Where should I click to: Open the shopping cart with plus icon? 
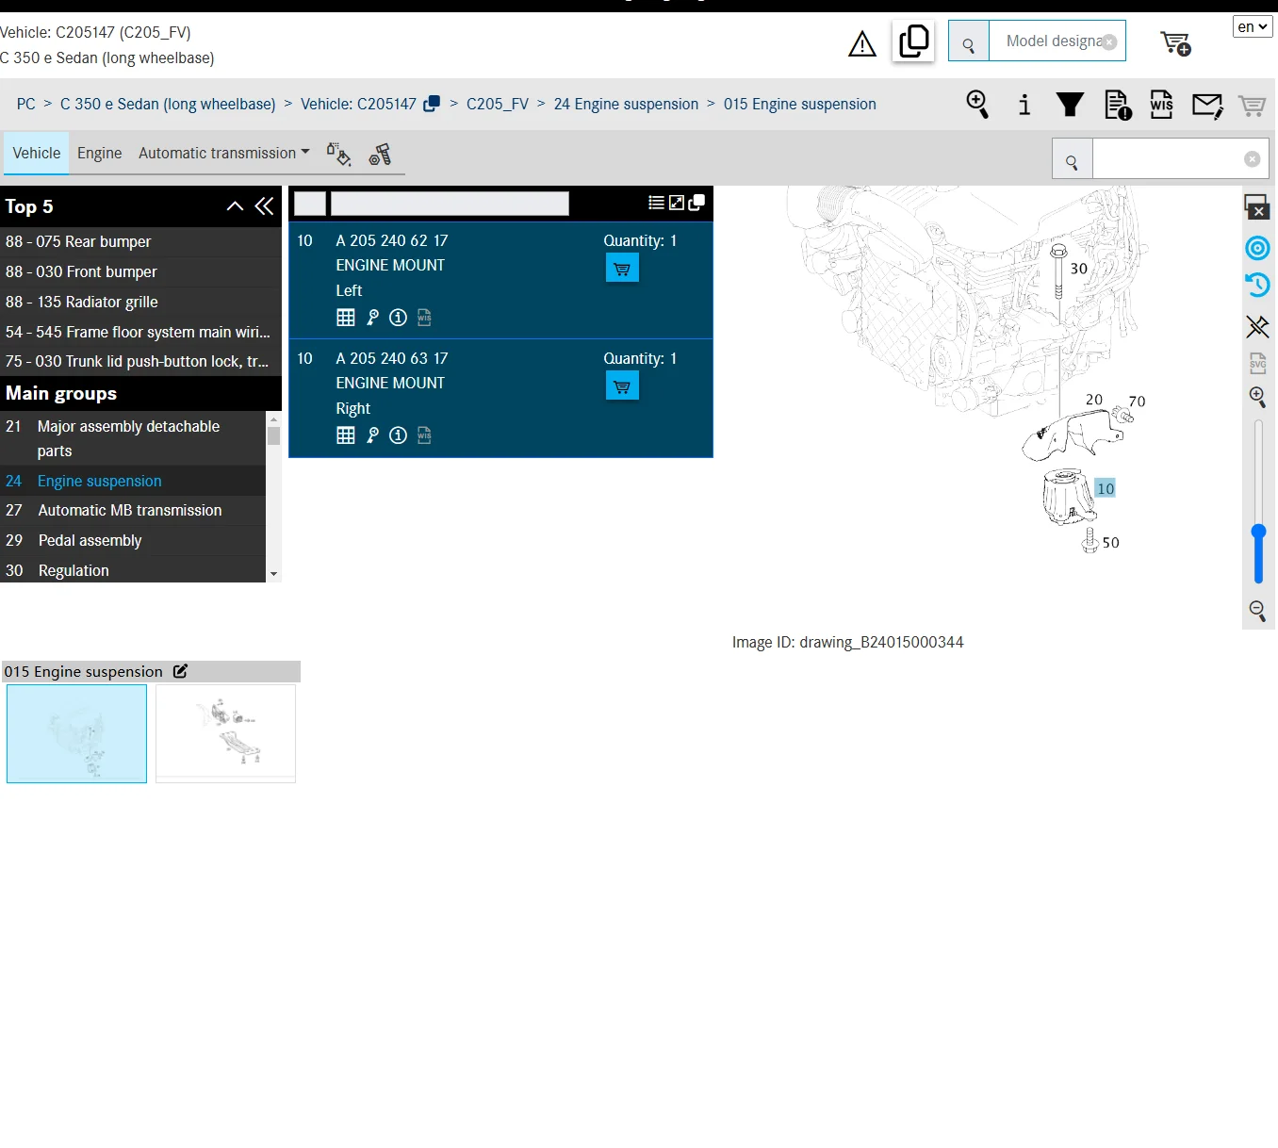(1175, 43)
